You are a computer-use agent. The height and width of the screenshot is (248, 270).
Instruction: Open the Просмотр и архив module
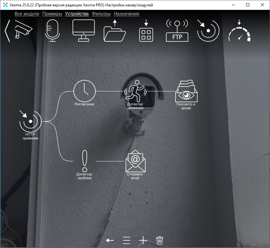[186, 92]
